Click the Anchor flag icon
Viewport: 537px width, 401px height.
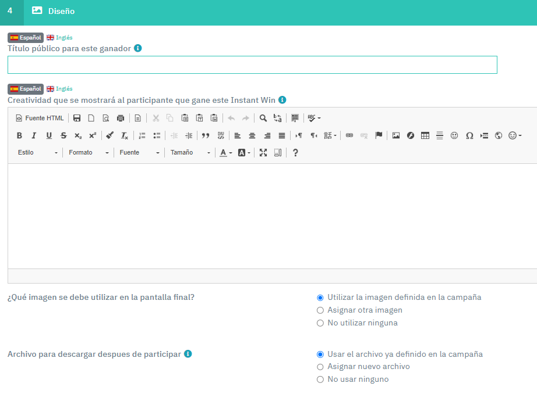[x=379, y=136]
